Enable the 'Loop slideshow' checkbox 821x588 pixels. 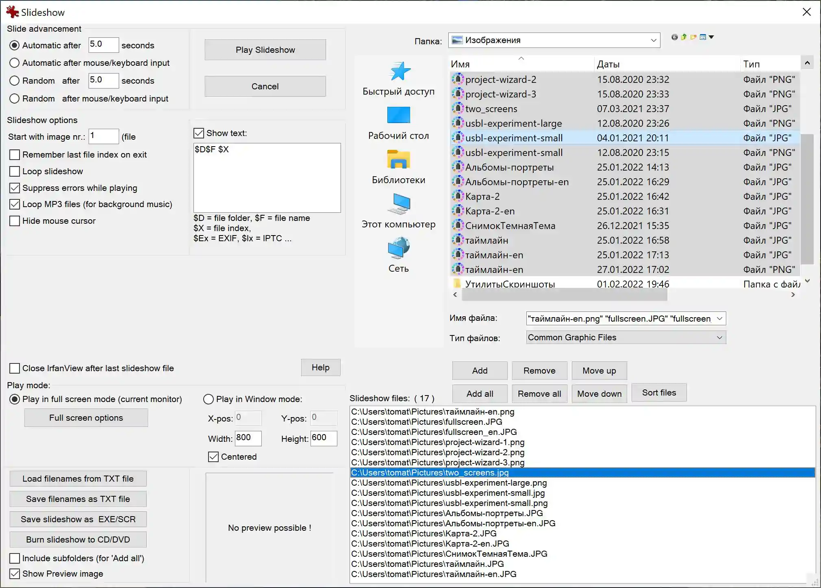pos(15,171)
